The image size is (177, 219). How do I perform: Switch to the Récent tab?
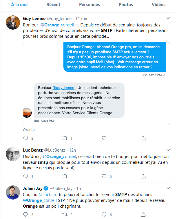pyautogui.click(x=53, y=5)
